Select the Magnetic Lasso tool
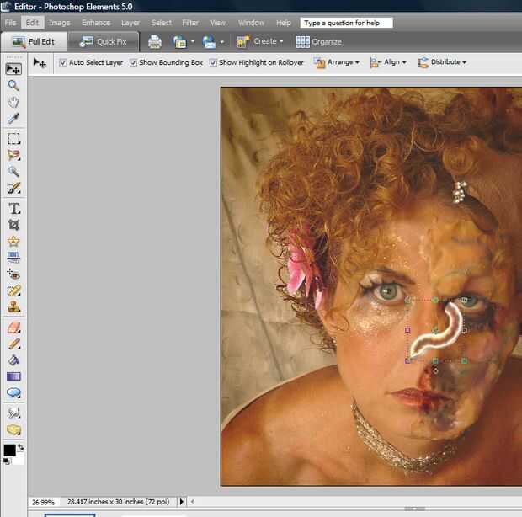Image resolution: width=522 pixels, height=517 pixels. coord(13,155)
